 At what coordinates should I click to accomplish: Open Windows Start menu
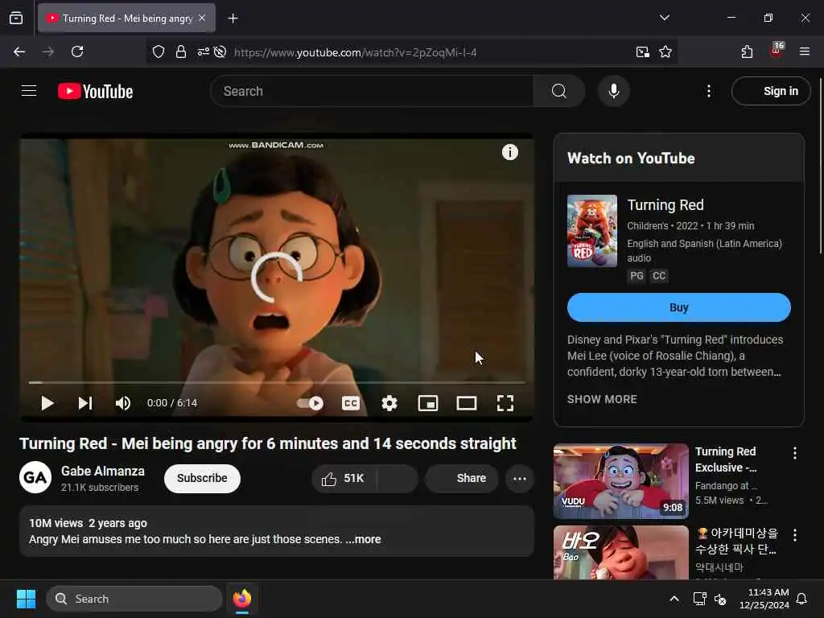pyautogui.click(x=26, y=599)
